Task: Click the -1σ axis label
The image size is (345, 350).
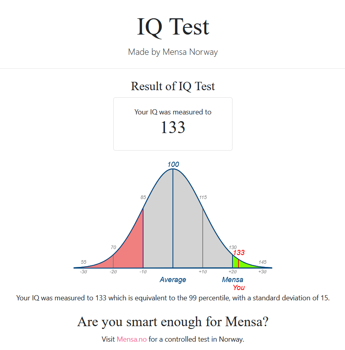Action: coord(143,272)
